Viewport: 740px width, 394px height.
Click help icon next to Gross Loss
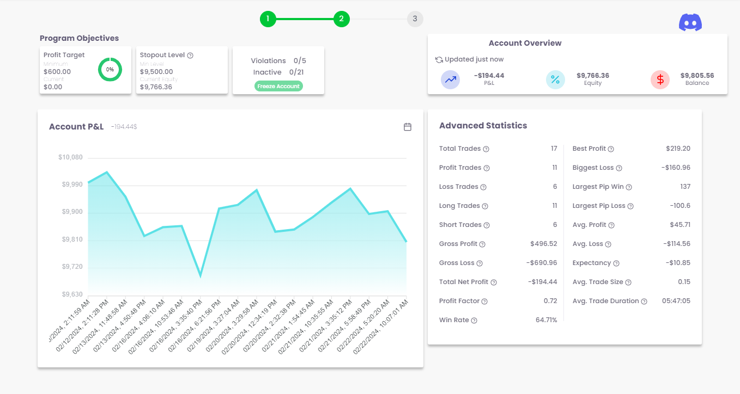pos(480,263)
